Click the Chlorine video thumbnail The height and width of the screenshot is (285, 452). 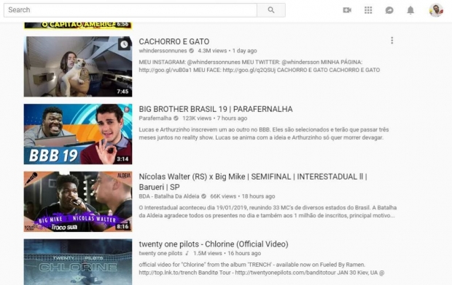pyautogui.click(x=78, y=262)
